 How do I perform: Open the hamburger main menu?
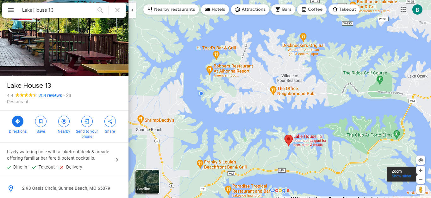(11, 10)
